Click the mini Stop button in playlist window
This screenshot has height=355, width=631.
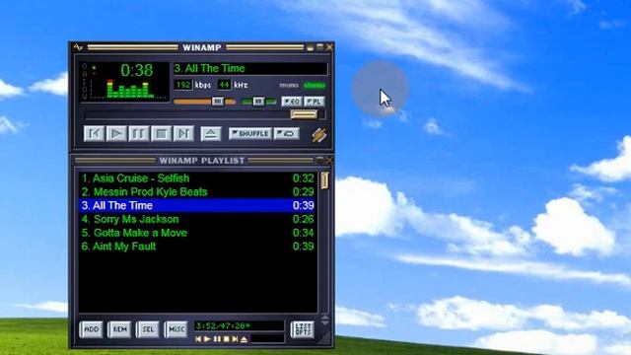click(226, 339)
